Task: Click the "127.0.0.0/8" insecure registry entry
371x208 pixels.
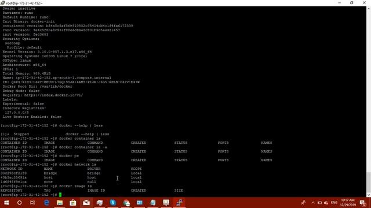Action: pos(17,113)
